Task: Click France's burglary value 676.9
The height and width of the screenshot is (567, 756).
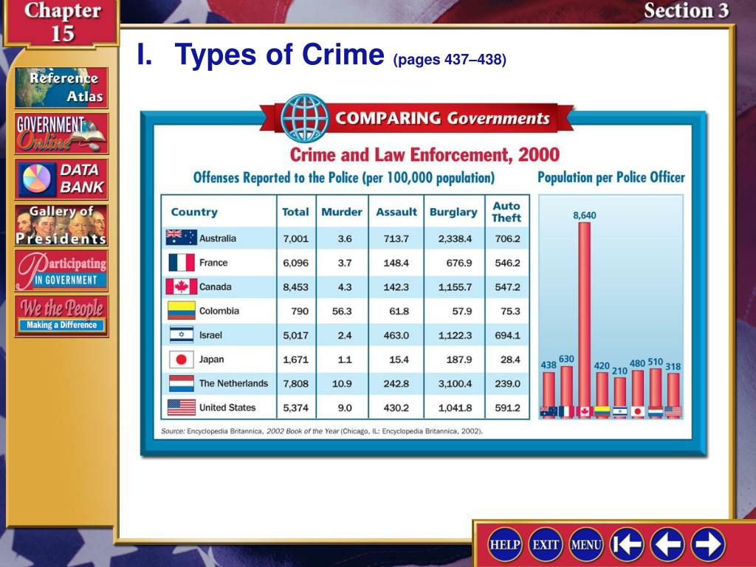Action: click(x=459, y=263)
